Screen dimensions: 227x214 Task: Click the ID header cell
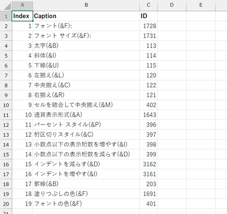click(149, 16)
